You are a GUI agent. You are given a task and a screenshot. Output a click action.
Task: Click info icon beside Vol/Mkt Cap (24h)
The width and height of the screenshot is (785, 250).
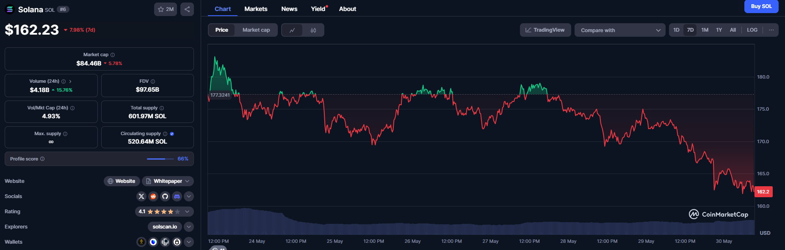click(x=72, y=108)
